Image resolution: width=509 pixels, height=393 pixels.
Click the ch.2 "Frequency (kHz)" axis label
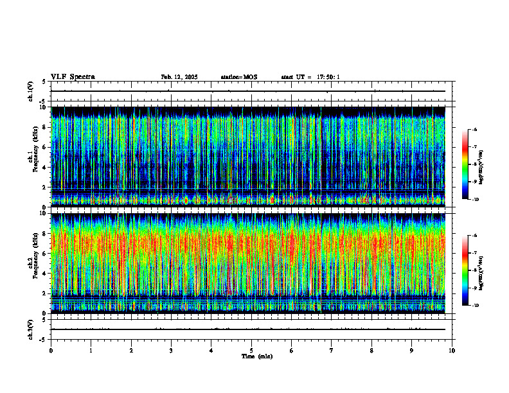[x=35, y=255]
